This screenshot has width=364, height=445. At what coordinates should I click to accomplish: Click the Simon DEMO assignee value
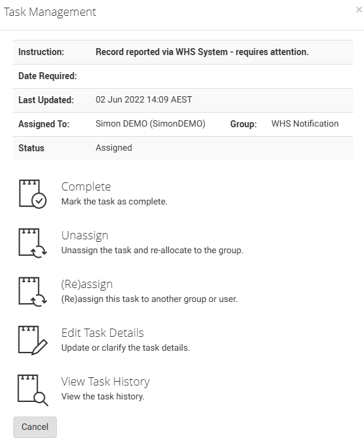(x=150, y=123)
